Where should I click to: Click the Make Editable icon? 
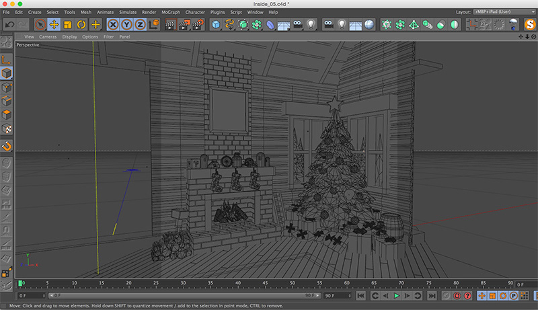point(7,42)
